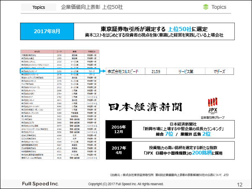
Task: Click the source citation starting with 出典元
Action: tap(169, 175)
